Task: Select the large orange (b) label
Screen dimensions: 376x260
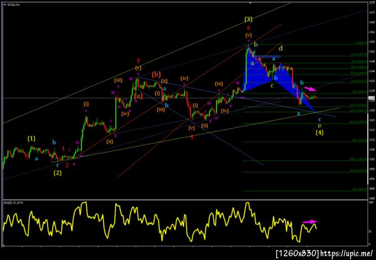Action: tap(156, 75)
